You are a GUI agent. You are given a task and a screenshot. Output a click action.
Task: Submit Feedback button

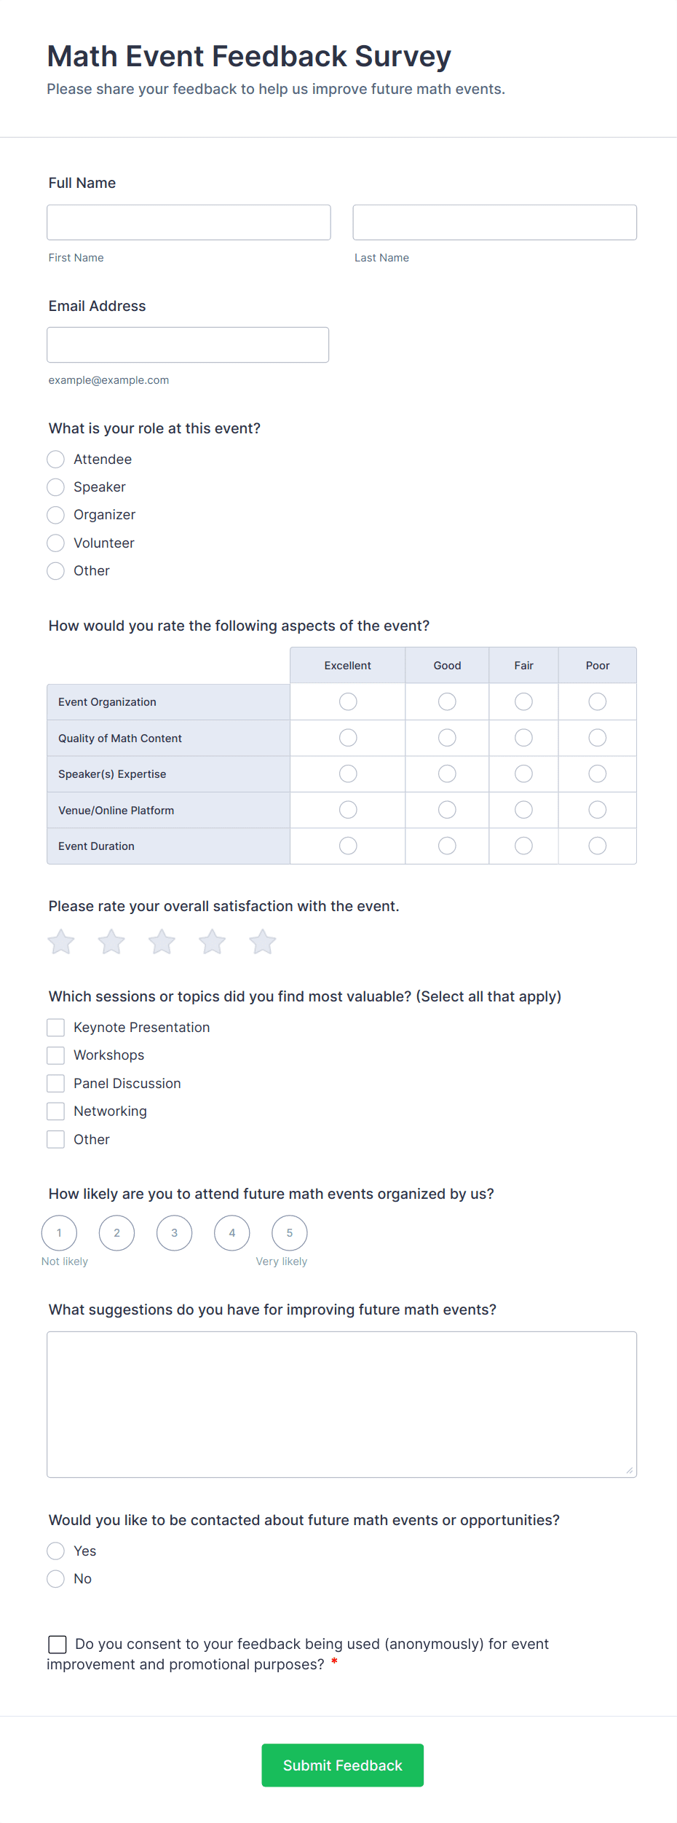point(343,1765)
